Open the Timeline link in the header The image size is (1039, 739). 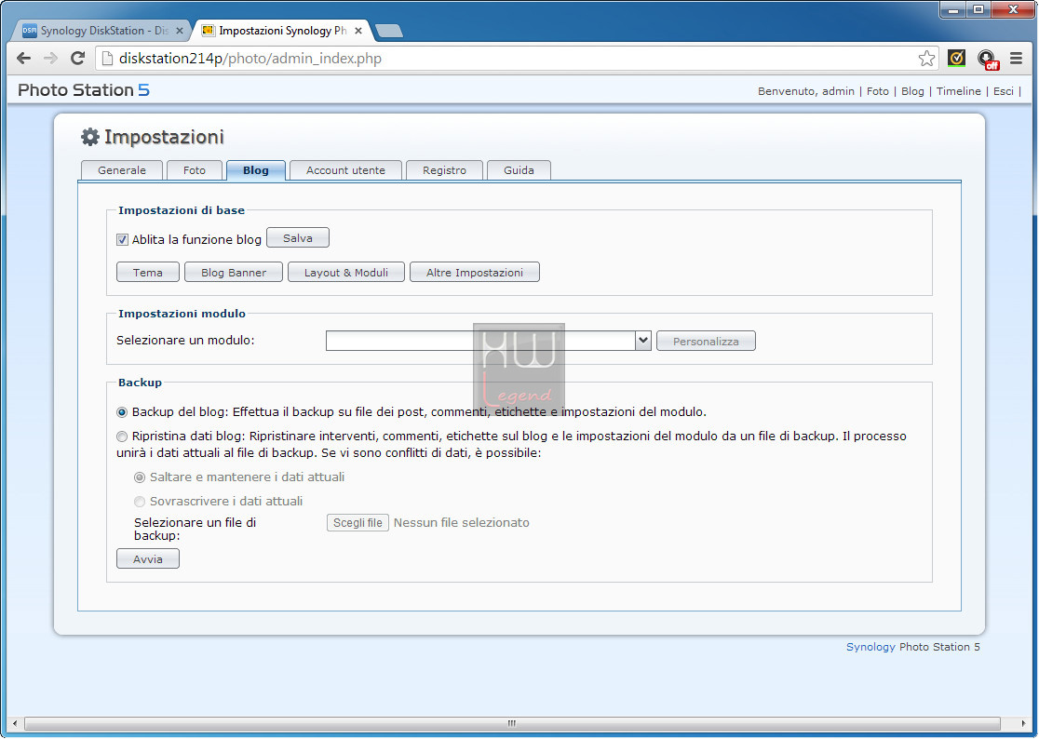pos(958,91)
